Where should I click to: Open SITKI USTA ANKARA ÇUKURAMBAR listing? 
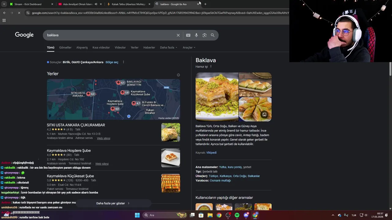click(x=76, y=125)
